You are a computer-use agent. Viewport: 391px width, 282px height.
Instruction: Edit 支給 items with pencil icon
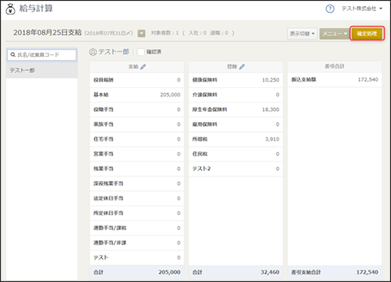pos(143,67)
